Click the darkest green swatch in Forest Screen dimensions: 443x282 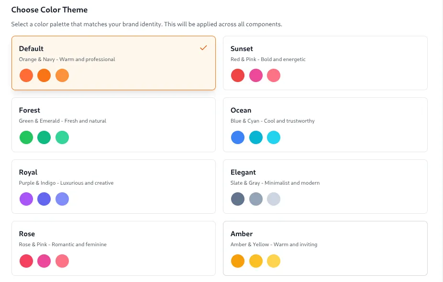(x=44, y=137)
